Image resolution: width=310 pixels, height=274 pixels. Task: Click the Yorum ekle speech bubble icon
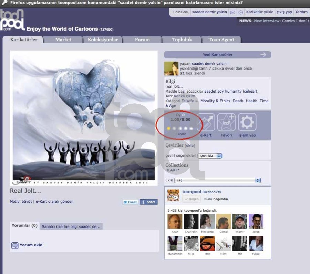(x=15, y=245)
